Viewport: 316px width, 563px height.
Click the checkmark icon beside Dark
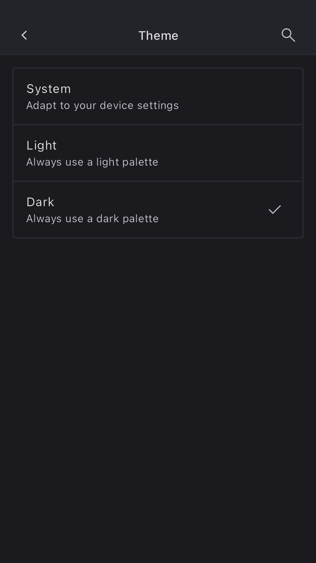274,210
